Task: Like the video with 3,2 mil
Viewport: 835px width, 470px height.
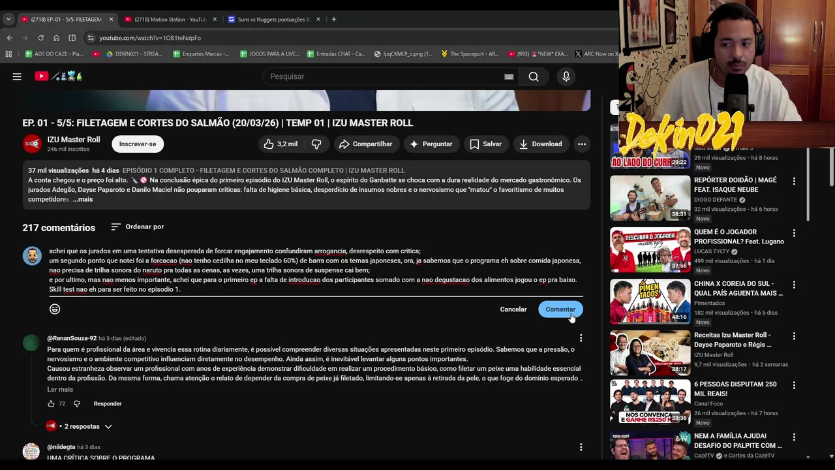Action: click(281, 144)
